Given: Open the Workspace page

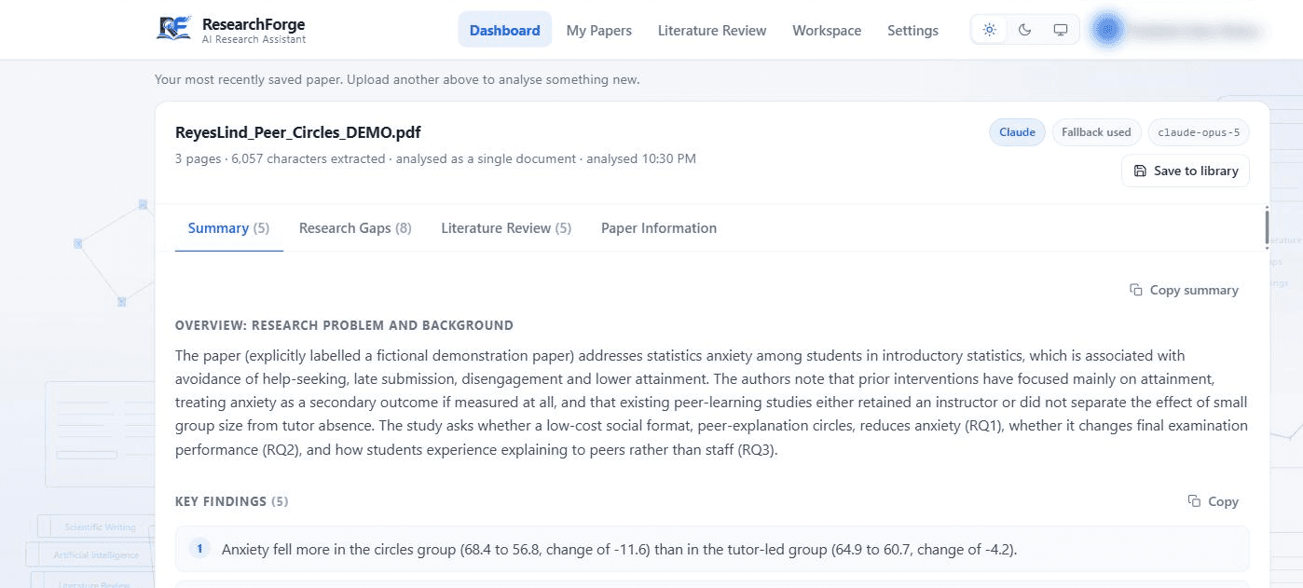Looking at the screenshot, I should tap(827, 30).
